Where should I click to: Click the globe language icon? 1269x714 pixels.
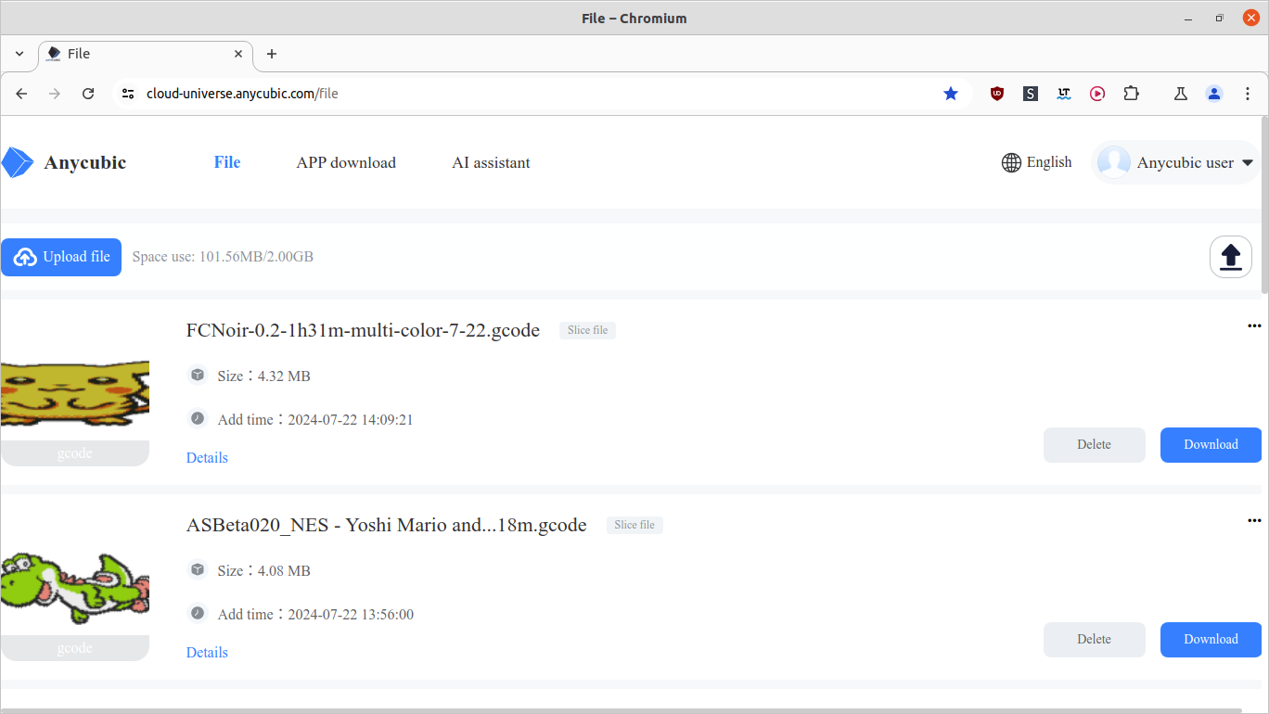(1011, 163)
